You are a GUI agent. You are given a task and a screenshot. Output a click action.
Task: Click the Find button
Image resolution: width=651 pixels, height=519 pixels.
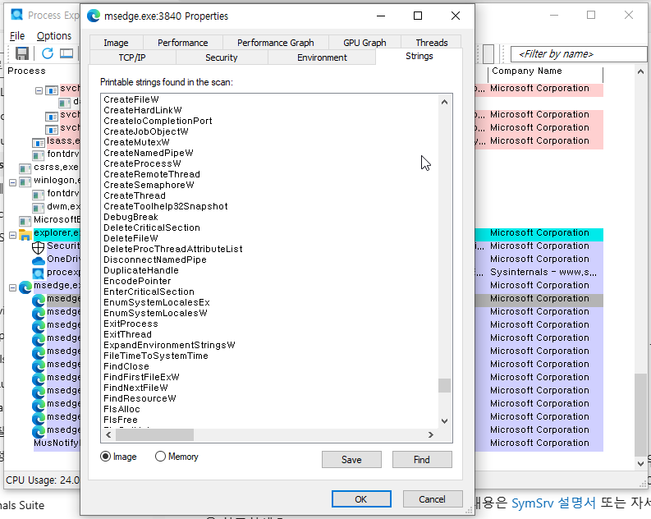click(x=422, y=460)
